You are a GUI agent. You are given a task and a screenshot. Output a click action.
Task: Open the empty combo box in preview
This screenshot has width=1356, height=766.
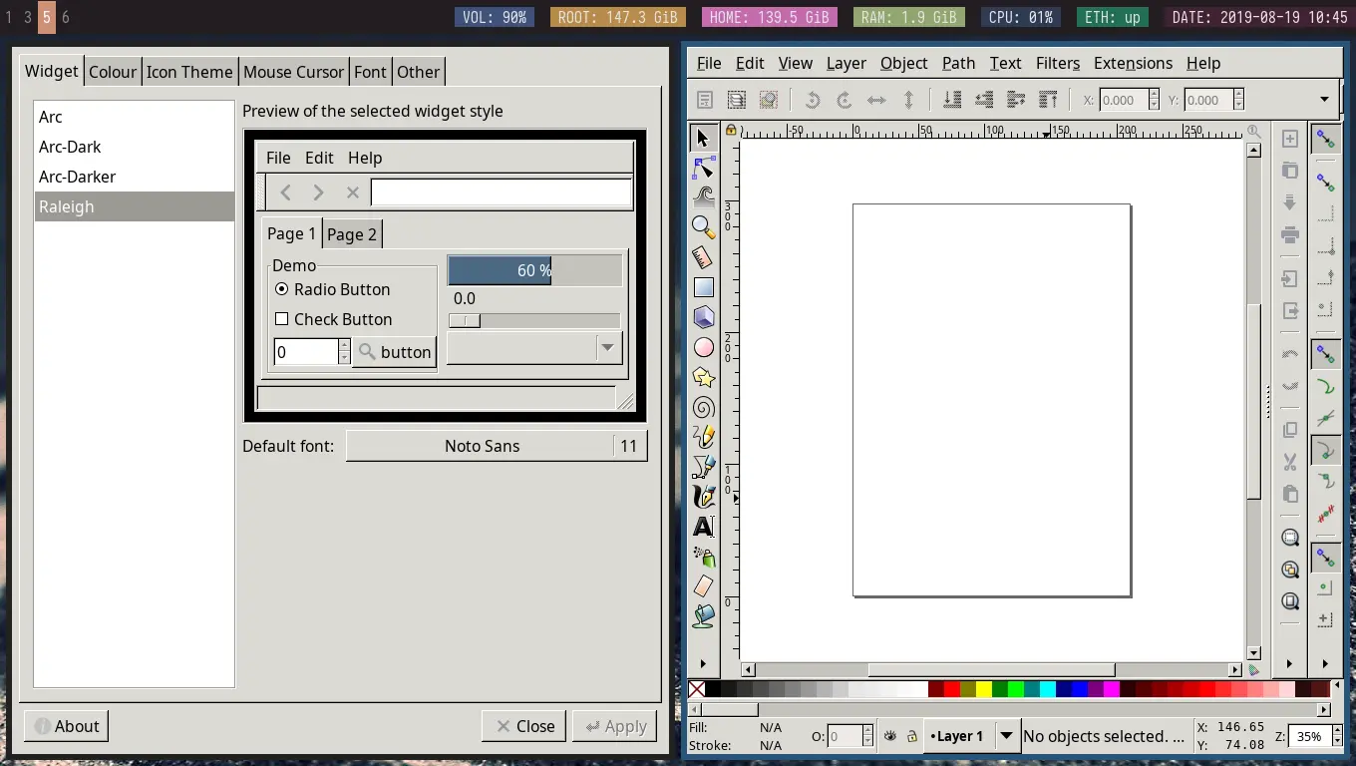[534, 348]
